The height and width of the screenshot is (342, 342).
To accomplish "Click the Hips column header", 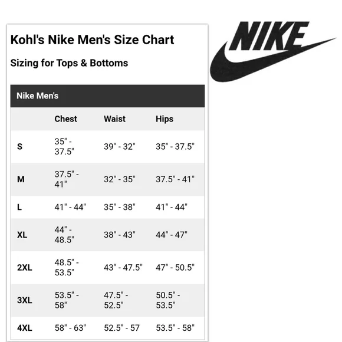I will pyautogui.click(x=165, y=119).
